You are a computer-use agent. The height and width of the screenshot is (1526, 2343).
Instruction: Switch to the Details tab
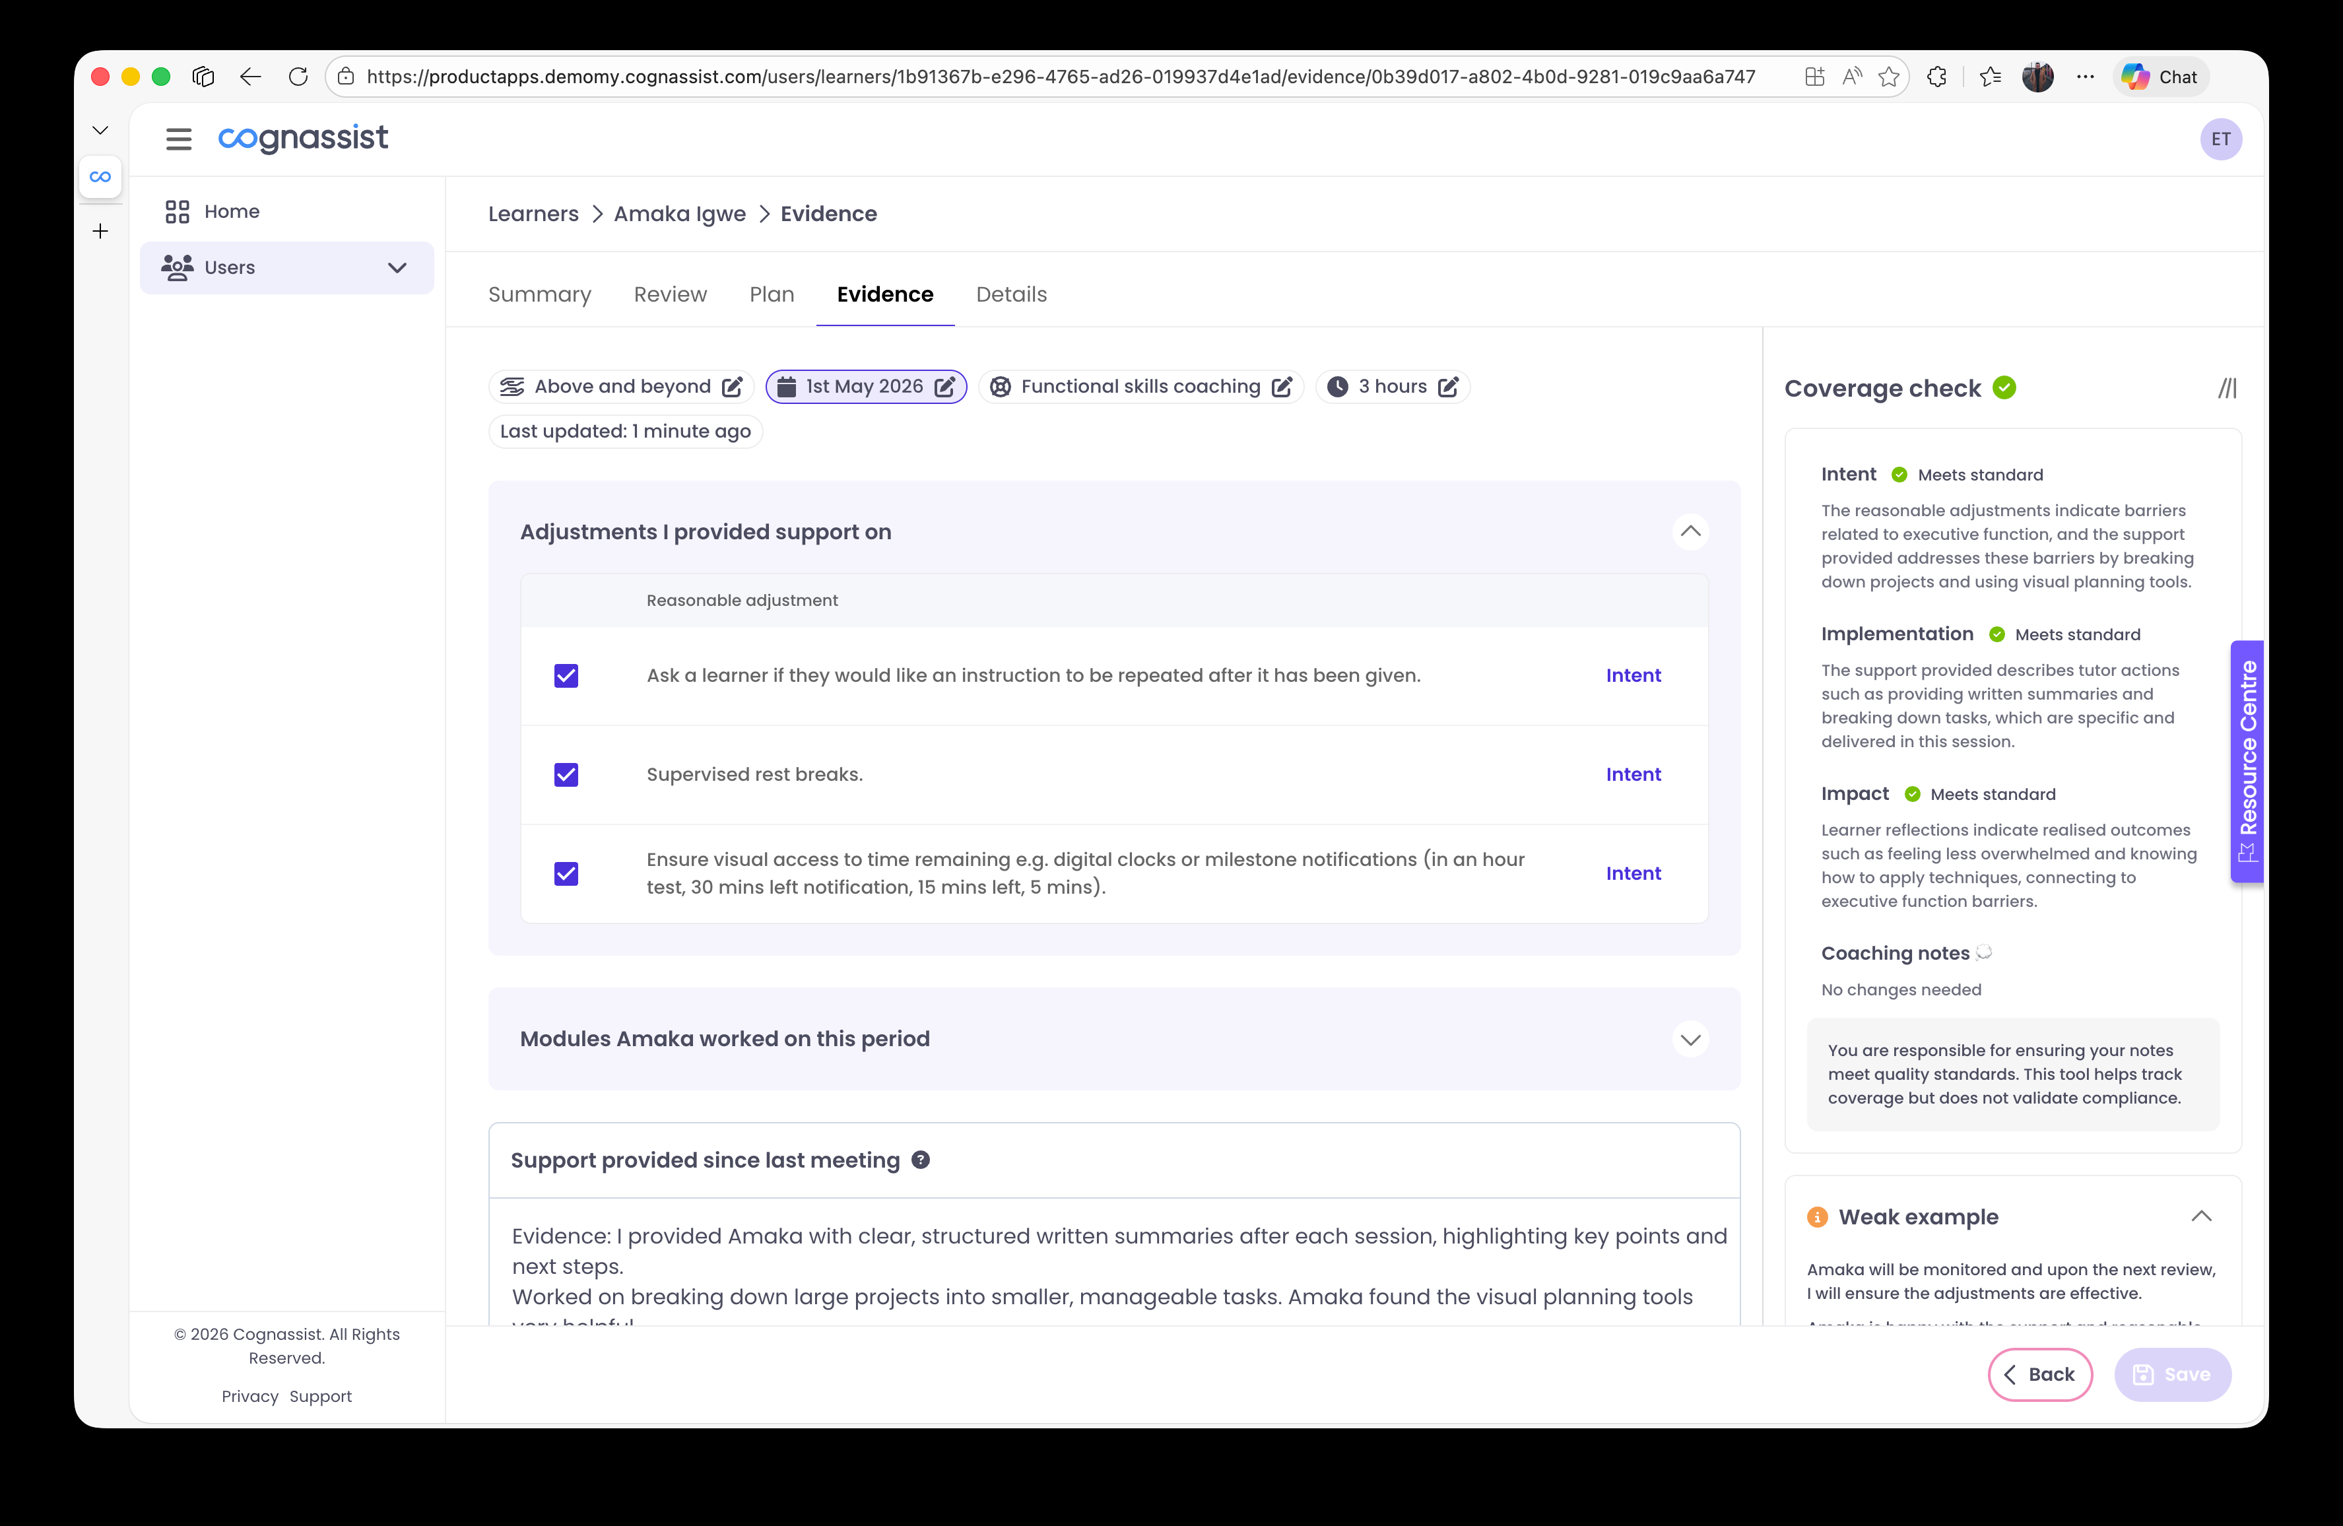[x=1011, y=294]
